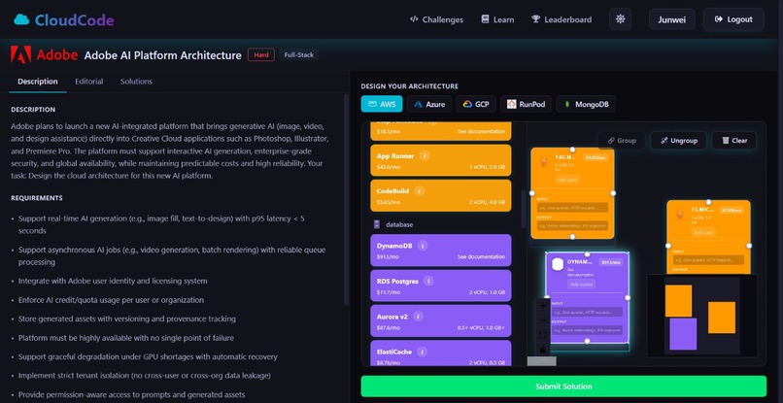Click the DynamoDB node output field
This screenshot has width=783, height=403.
coord(587,330)
